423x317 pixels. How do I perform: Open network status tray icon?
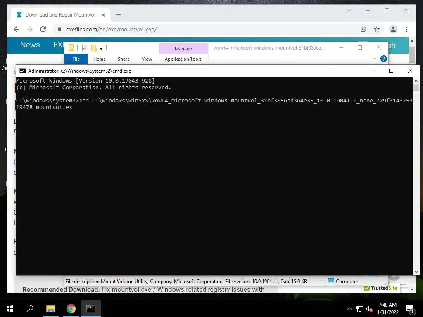click(360, 309)
